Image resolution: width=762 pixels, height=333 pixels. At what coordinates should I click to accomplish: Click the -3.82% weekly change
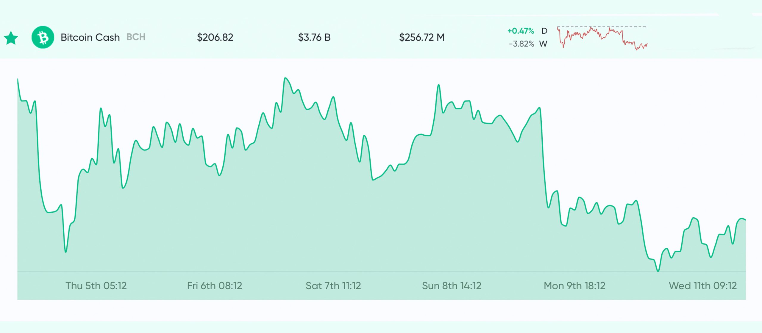point(521,44)
